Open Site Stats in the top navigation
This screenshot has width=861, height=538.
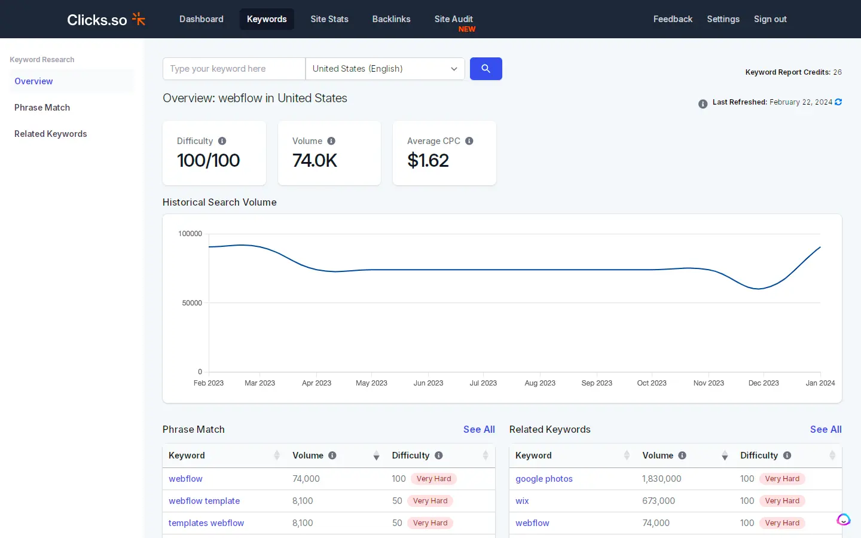(329, 19)
